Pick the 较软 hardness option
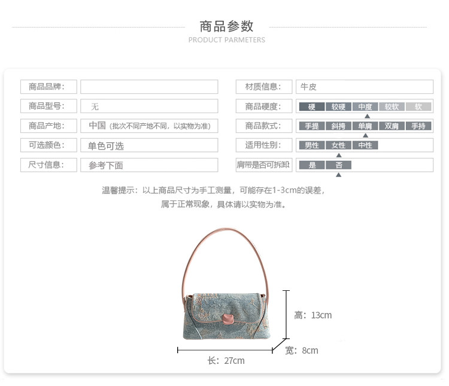449x386 pixels. pos(392,107)
